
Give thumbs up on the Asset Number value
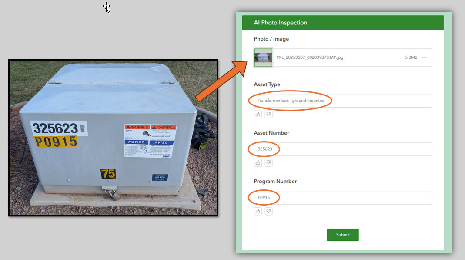pyautogui.click(x=258, y=162)
